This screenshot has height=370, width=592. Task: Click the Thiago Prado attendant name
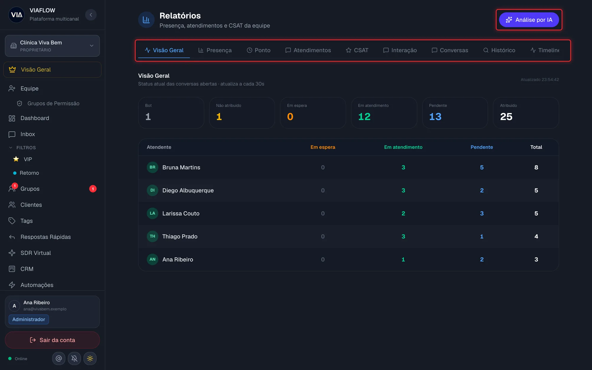click(x=180, y=237)
